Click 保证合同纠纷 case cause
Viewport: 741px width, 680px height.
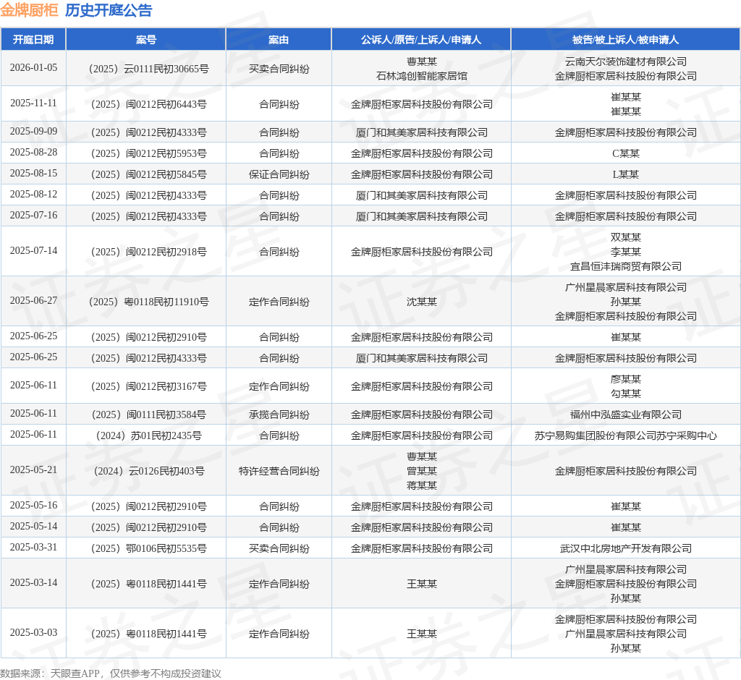coord(279,174)
